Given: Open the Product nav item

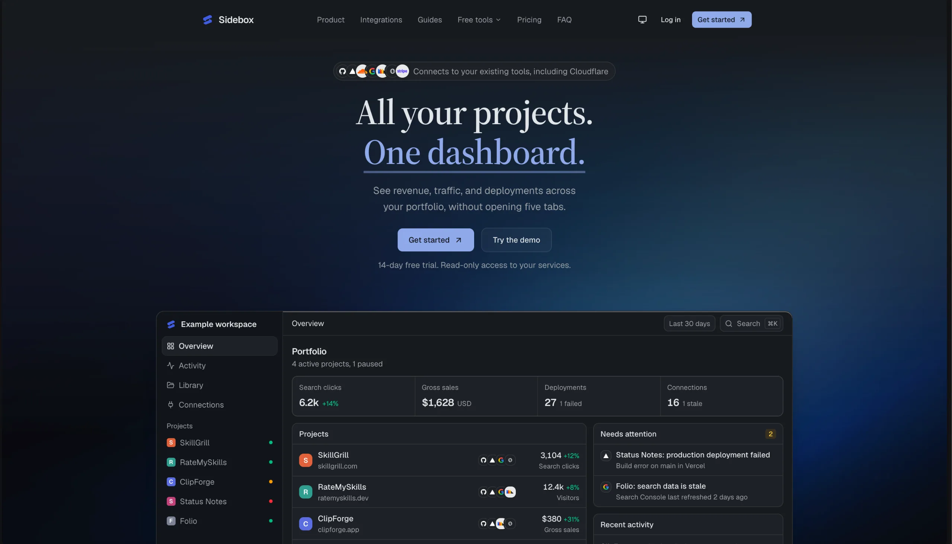Looking at the screenshot, I should [331, 20].
